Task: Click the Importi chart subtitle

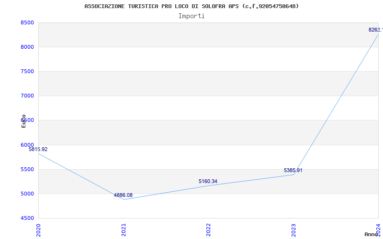Action: point(191,16)
